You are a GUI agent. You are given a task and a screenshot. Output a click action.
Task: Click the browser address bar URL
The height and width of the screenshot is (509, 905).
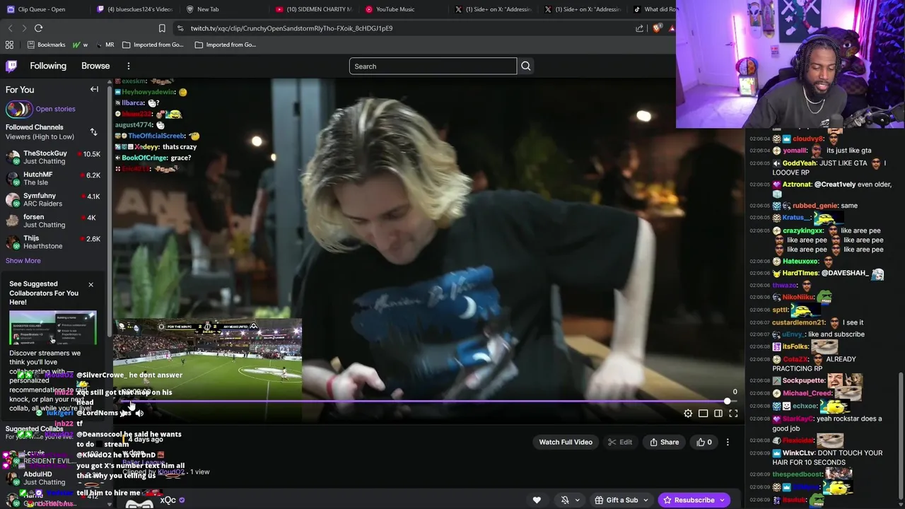pos(291,28)
